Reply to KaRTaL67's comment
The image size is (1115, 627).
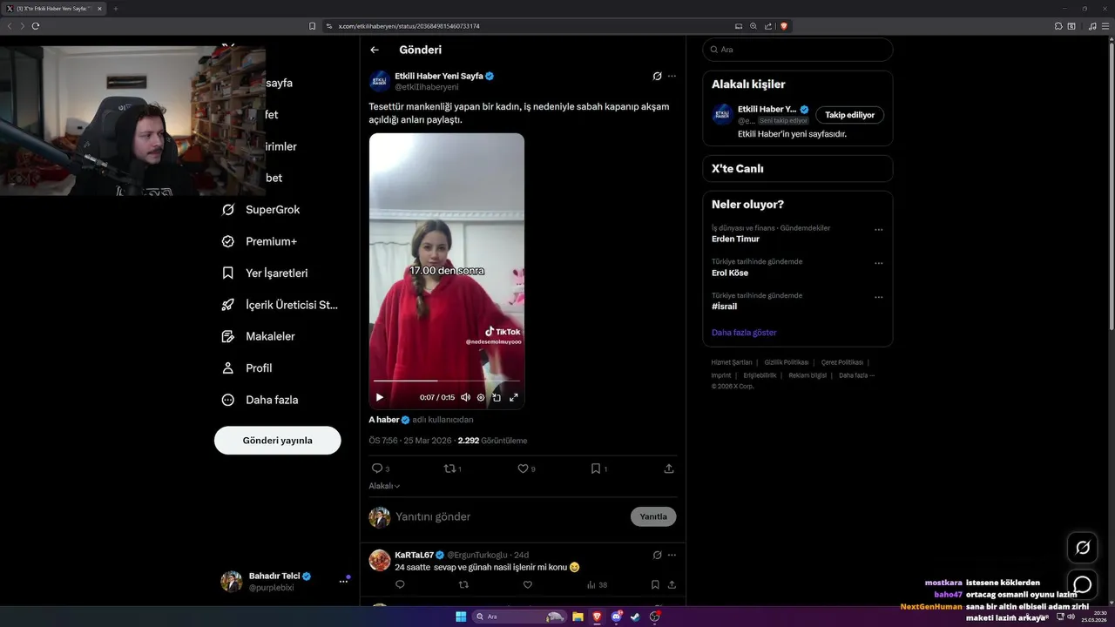400,585
